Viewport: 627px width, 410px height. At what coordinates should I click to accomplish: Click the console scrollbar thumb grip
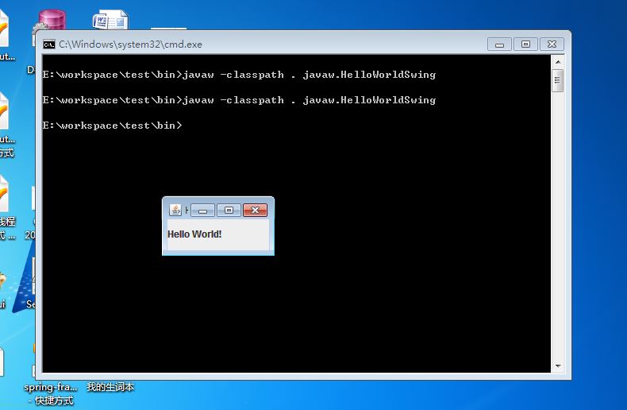coord(558,80)
